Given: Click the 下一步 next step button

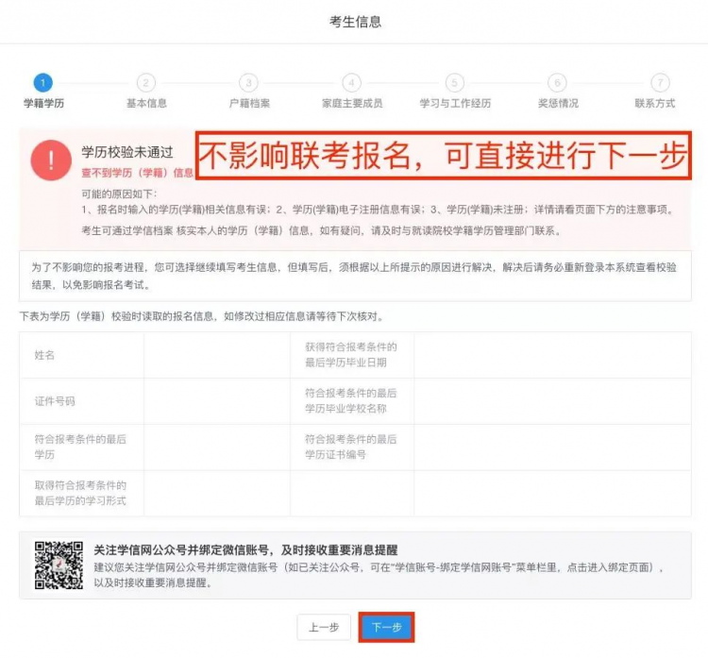Looking at the screenshot, I should pyautogui.click(x=386, y=627).
